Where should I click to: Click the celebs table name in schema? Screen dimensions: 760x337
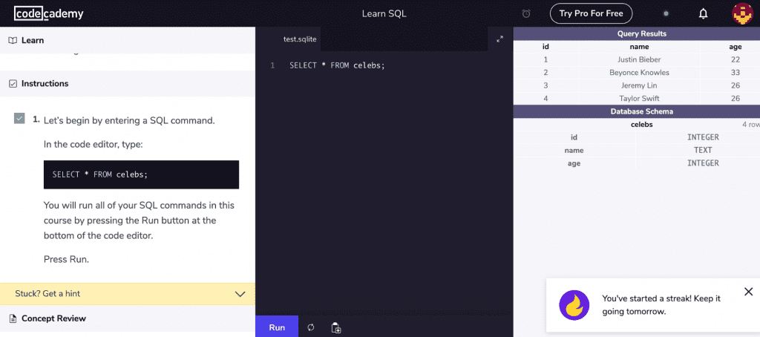click(x=642, y=125)
